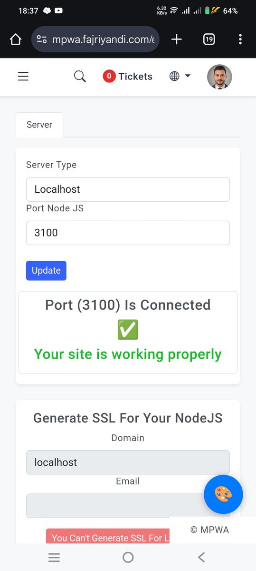The height and width of the screenshot is (571, 256).
Task: View the open tabs switcher
Action: click(209, 39)
